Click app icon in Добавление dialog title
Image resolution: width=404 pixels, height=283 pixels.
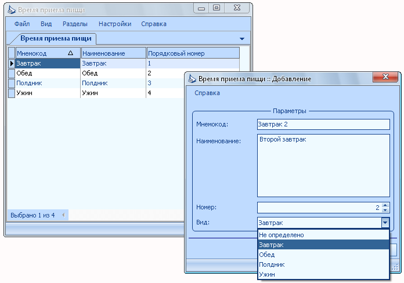coord(192,78)
